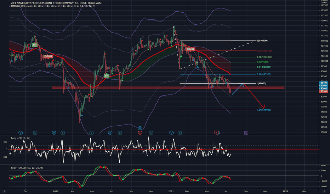Click the green UP signal label in mid-2020
The width and height of the screenshot is (330, 194).
point(107,75)
